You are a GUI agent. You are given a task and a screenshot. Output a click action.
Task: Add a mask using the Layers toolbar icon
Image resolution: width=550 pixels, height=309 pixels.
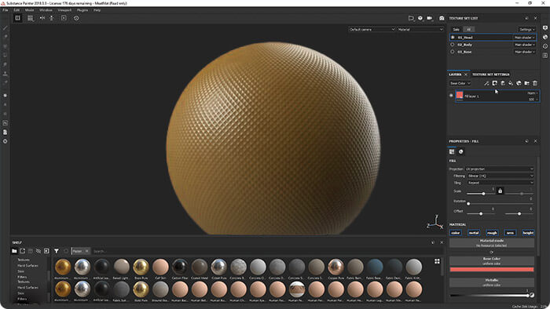pos(494,83)
